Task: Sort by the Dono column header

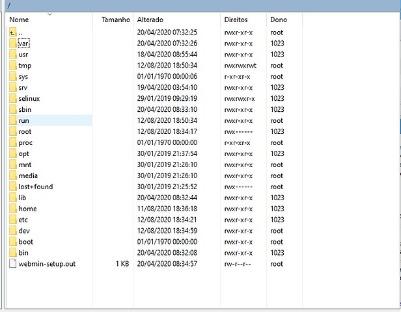Action: [284, 19]
